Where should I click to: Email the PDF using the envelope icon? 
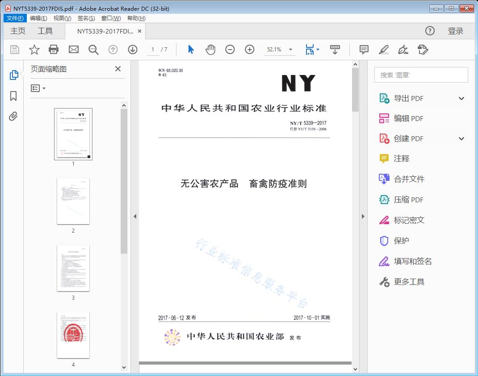pos(73,50)
